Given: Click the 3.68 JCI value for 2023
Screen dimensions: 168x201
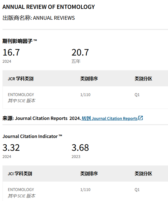Looking at the screenshot, I should click(x=80, y=147).
